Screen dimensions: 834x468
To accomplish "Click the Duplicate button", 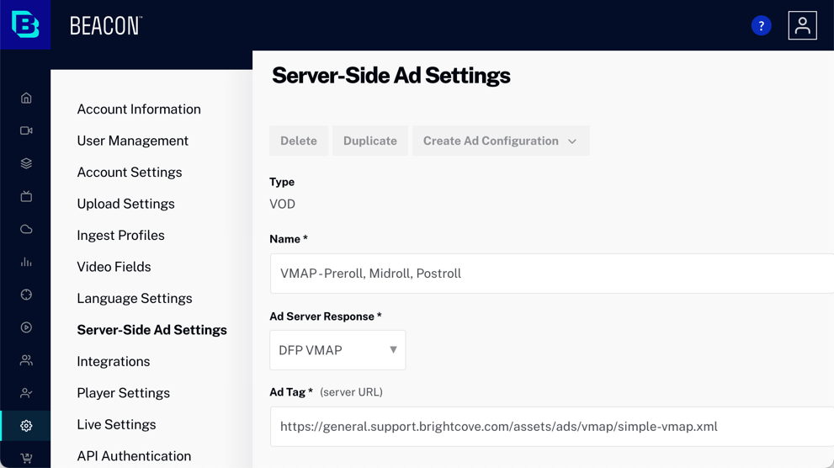I will [x=370, y=141].
